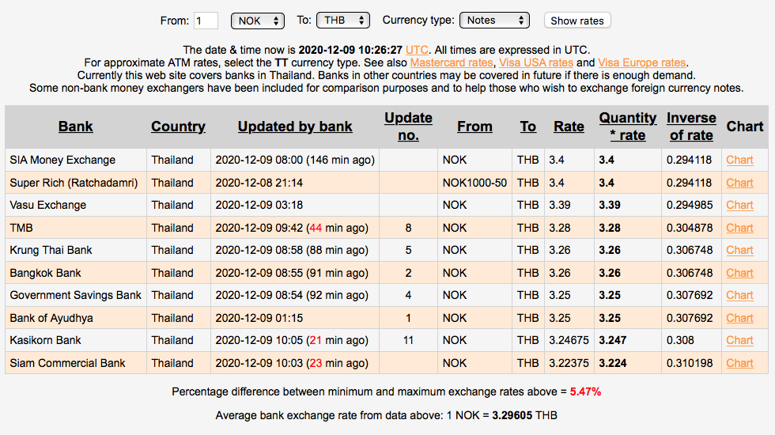View the Chart link for TMB
The image size is (775, 435).
pyautogui.click(x=739, y=228)
